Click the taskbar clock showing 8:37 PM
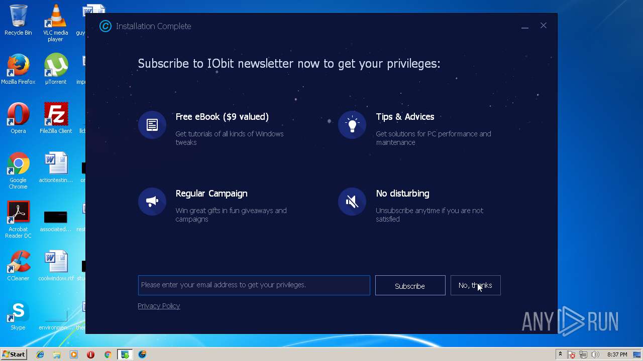This screenshot has width=643, height=361. tap(617, 354)
